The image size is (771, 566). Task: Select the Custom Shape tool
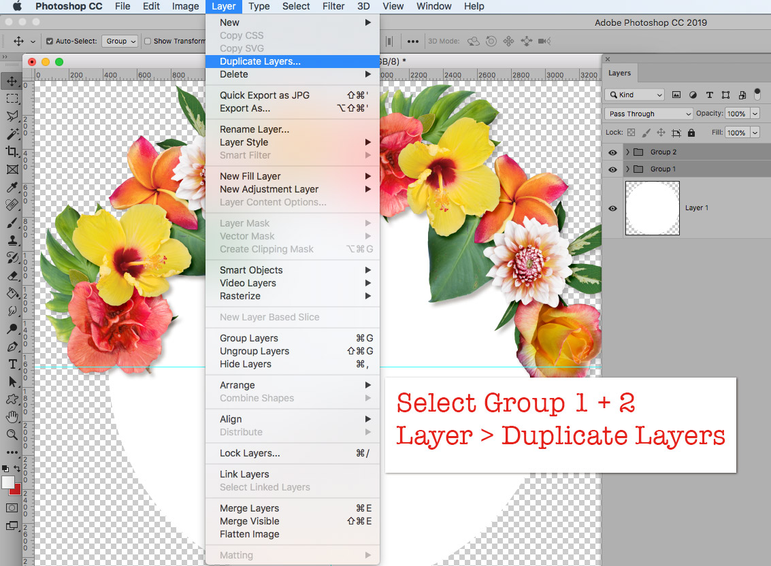coord(12,399)
